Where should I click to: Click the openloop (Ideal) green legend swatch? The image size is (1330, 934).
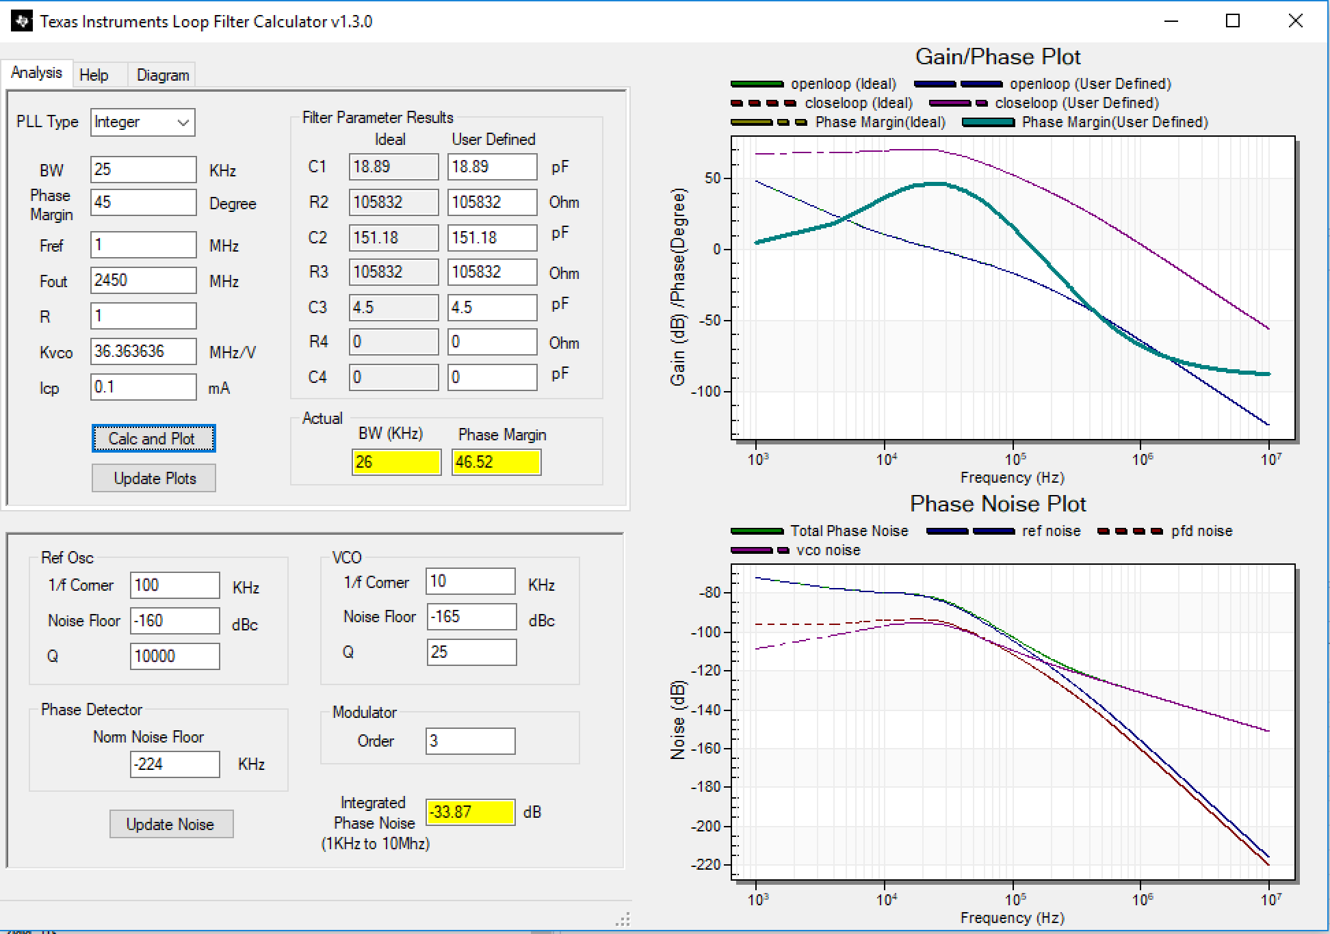757,84
